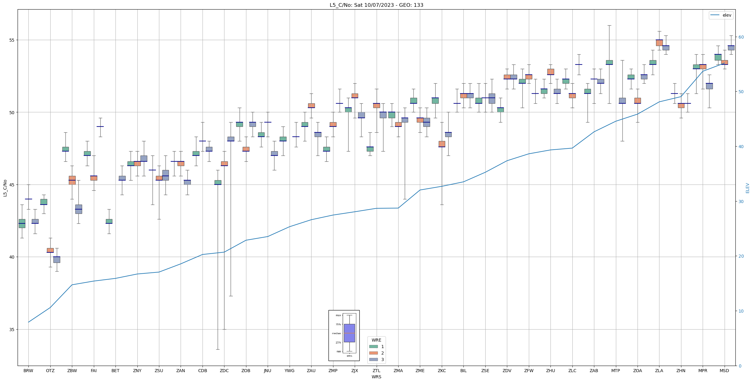Click the 55 left axis tick label
This screenshot has height=382, width=753.
(x=12, y=40)
